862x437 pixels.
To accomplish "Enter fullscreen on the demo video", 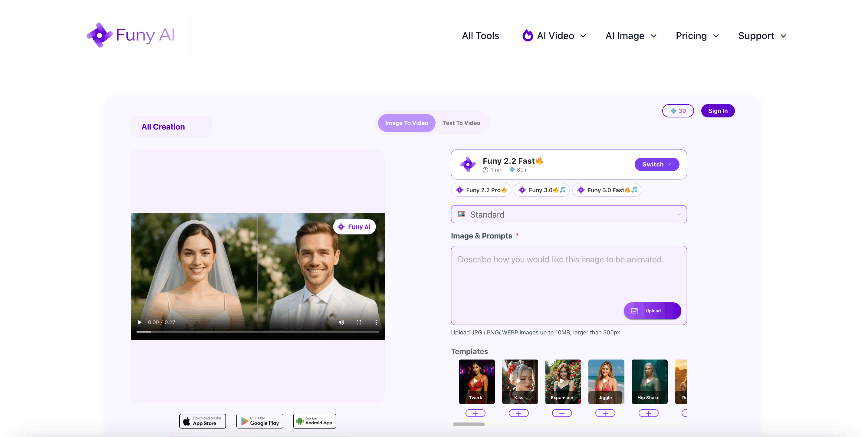I will 359,322.
